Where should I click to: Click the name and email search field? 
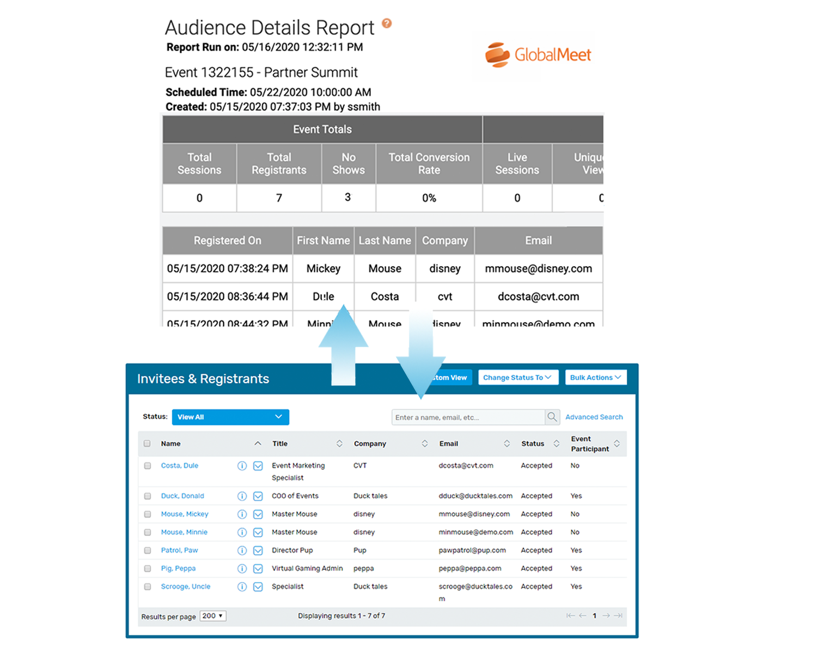click(x=468, y=417)
